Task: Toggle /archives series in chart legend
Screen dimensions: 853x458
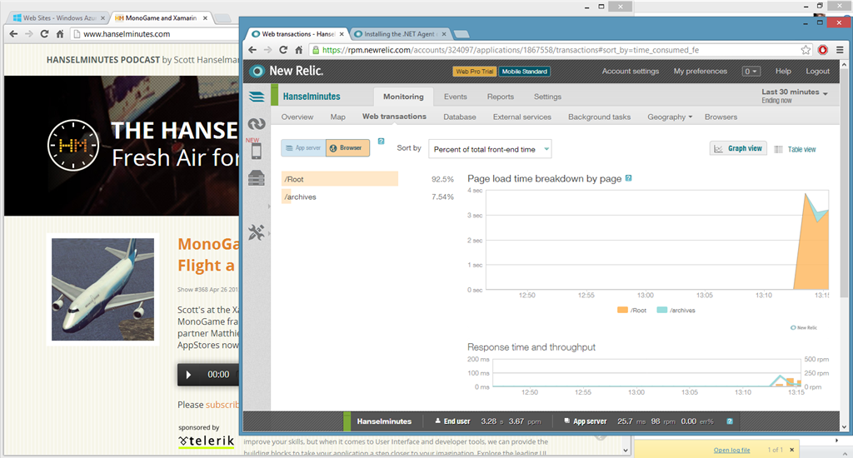Action: pos(676,310)
